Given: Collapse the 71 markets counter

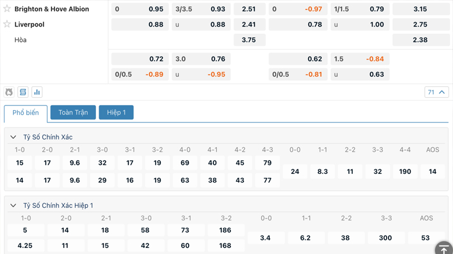Looking at the screenshot, I should pyautogui.click(x=436, y=92).
